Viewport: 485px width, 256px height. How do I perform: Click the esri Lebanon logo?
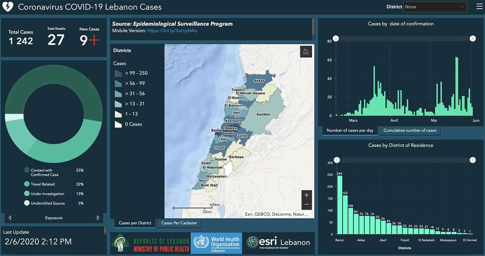click(x=278, y=243)
